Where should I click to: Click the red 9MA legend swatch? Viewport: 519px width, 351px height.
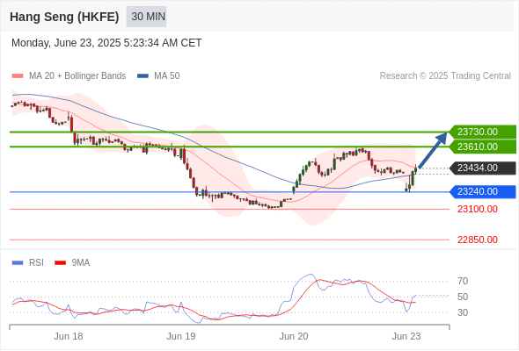[60, 263]
